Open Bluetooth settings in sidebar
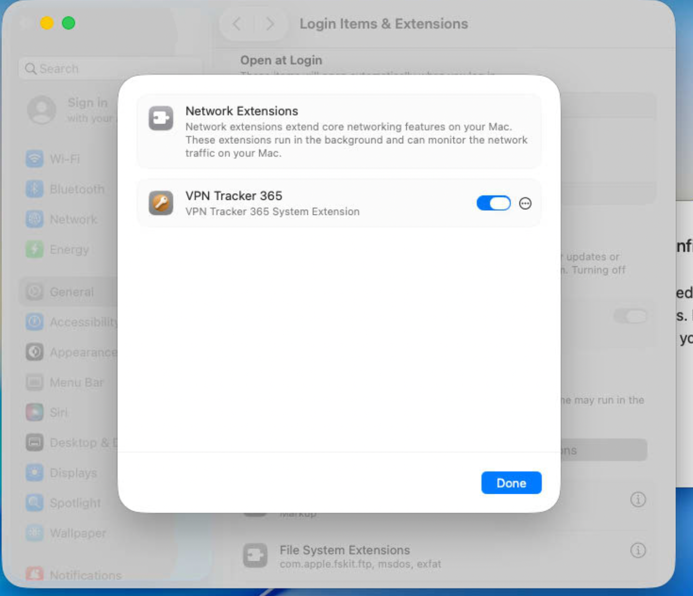 tap(77, 189)
